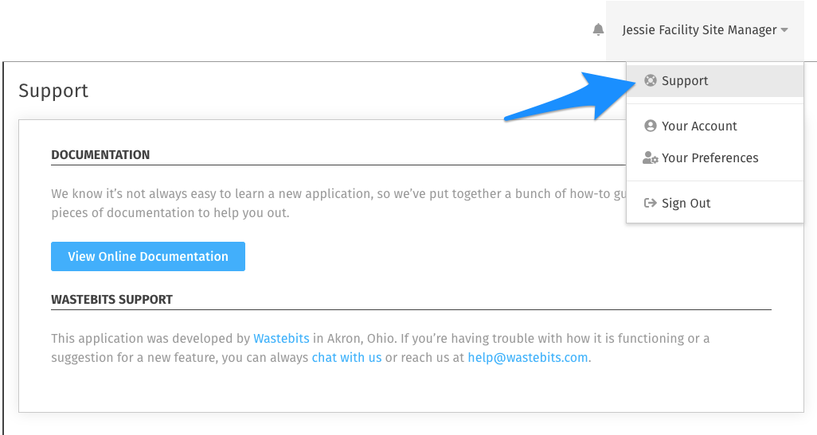Screen dimensions: 817x435
Task: Click the Your Preferences user-gear icon
Action: (x=651, y=157)
